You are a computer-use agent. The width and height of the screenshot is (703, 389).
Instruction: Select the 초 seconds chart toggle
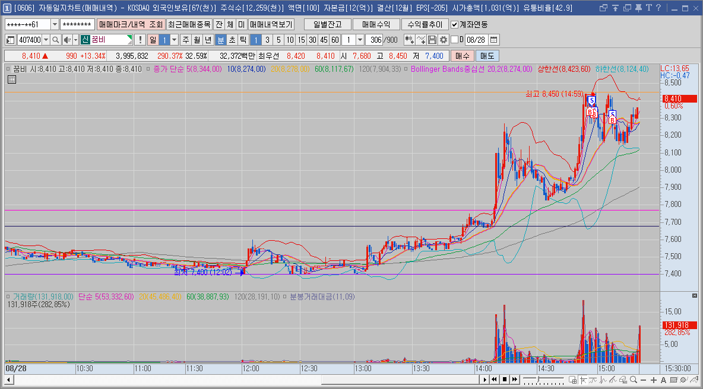tap(232, 40)
